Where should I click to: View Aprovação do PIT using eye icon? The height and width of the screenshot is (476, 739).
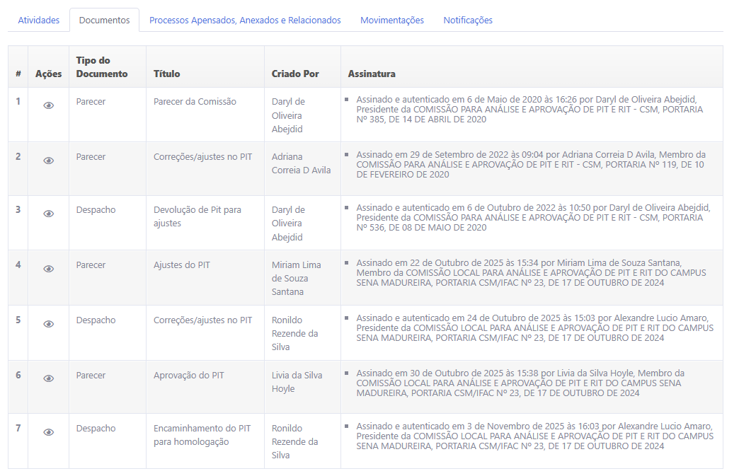48,378
